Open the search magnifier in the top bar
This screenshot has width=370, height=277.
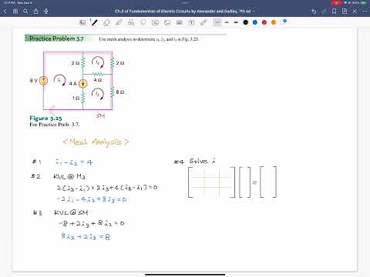pos(25,12)
